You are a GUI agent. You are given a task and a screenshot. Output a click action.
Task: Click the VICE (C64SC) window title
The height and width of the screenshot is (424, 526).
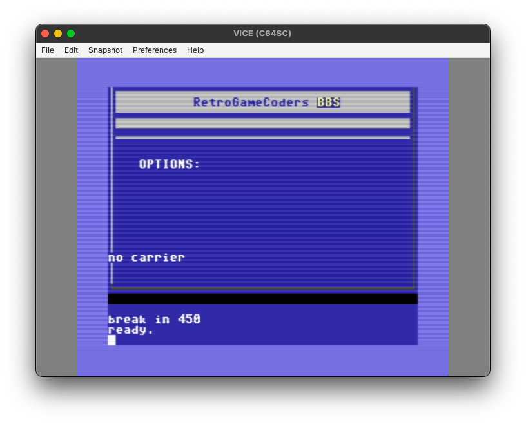click(262, 34)
